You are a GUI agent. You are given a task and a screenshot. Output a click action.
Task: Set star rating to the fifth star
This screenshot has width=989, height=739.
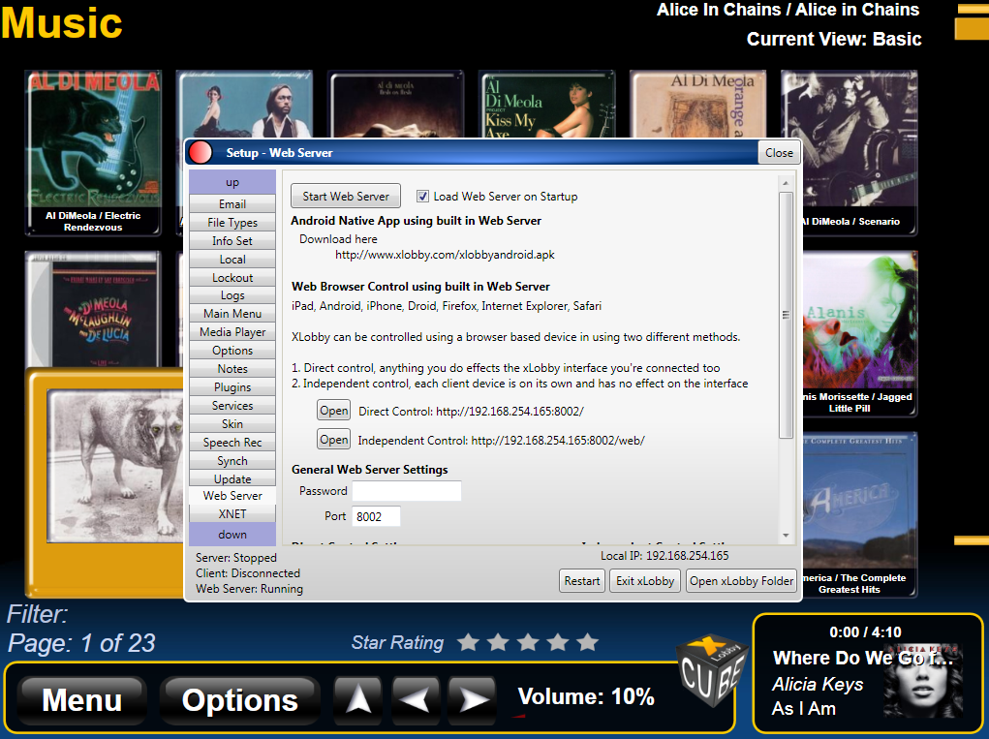coord(587,642)
